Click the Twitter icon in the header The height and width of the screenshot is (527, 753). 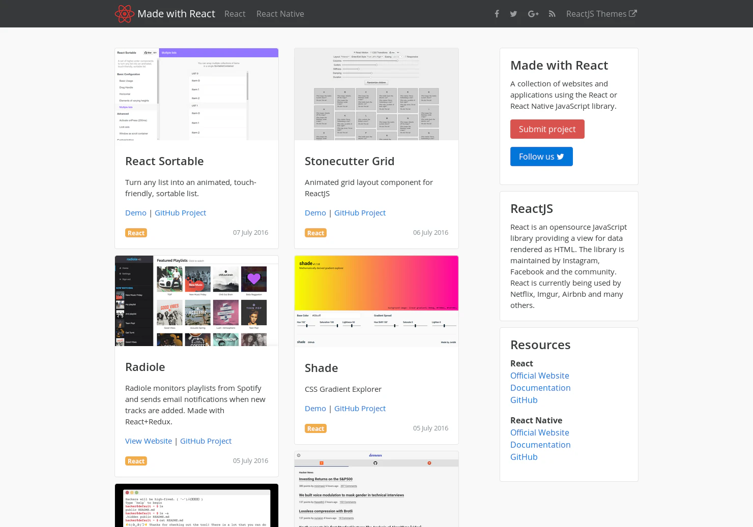click(513, 14)
